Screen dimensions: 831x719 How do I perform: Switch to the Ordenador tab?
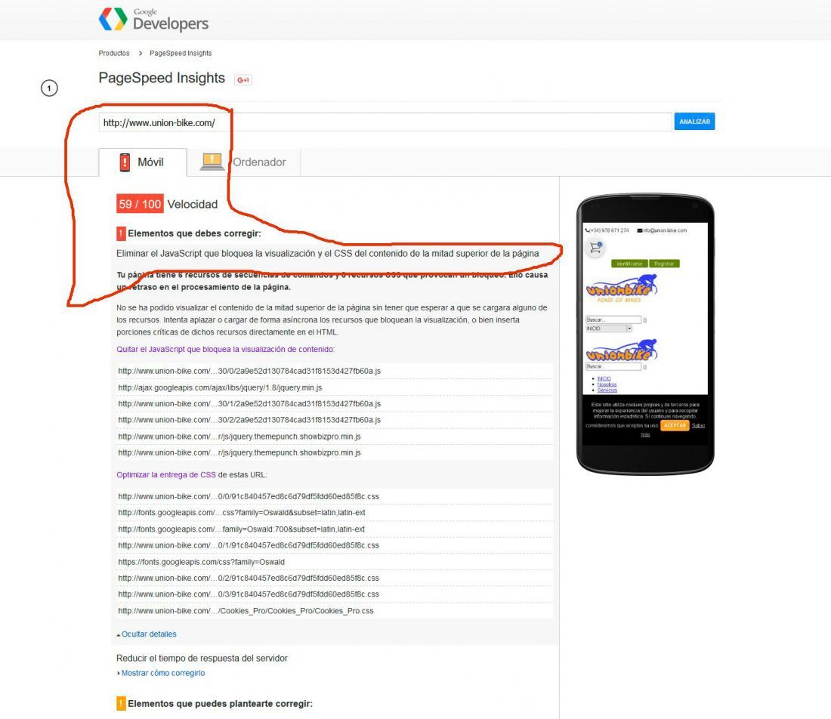tap(244, 162)
